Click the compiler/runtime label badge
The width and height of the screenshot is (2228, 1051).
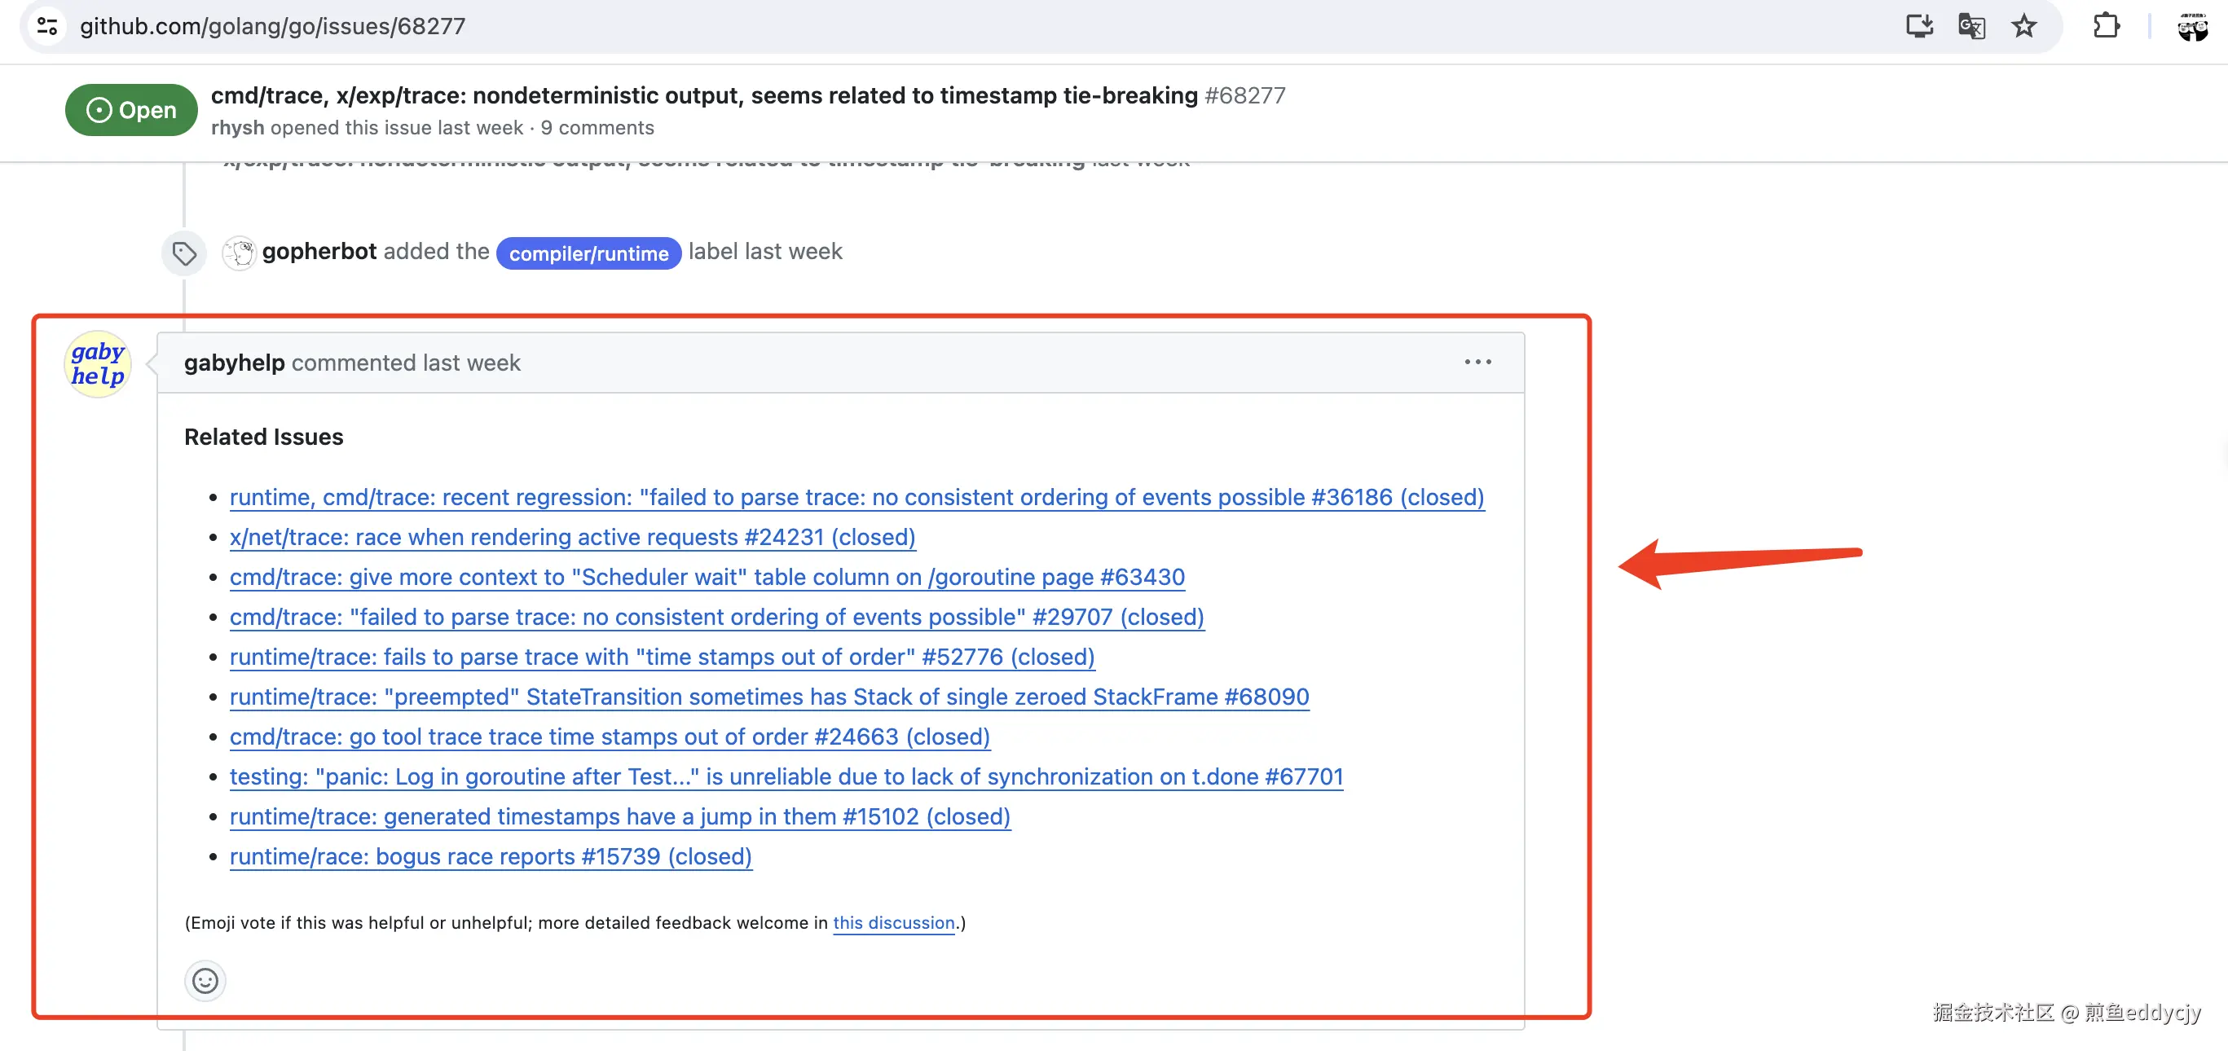coord(588,253)
